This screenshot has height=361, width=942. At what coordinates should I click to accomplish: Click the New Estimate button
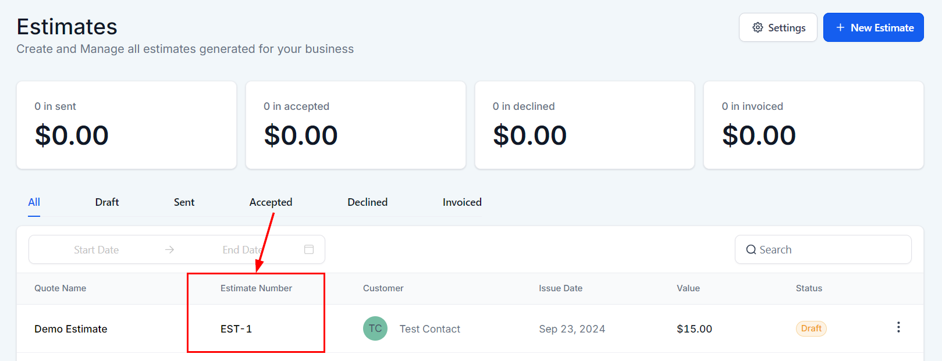(x=873, y=27)
